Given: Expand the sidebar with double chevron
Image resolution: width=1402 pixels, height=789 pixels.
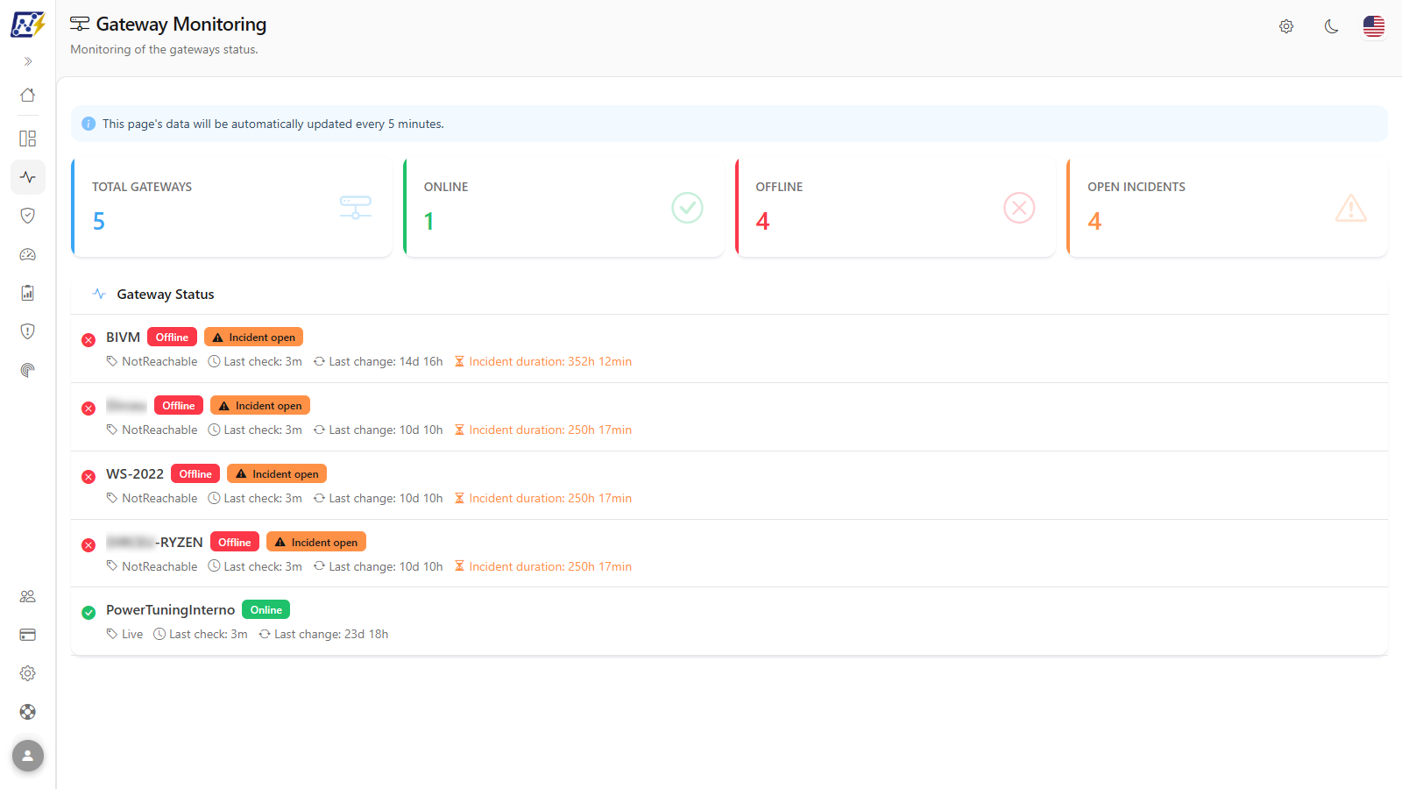Looking at the screenshot, I should point(28,61).
